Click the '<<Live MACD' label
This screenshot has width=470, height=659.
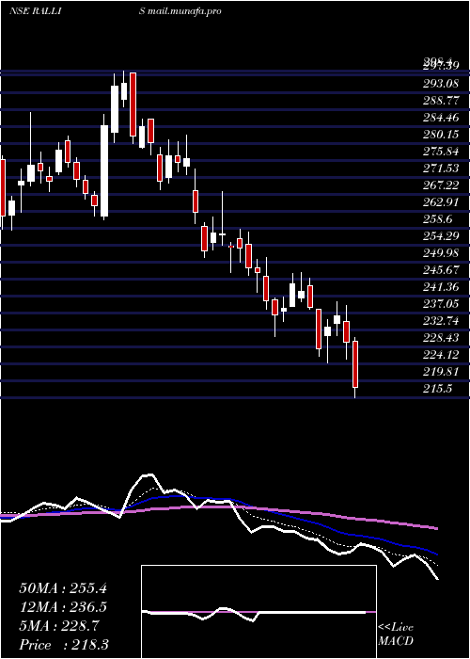[x=396, y=635]
